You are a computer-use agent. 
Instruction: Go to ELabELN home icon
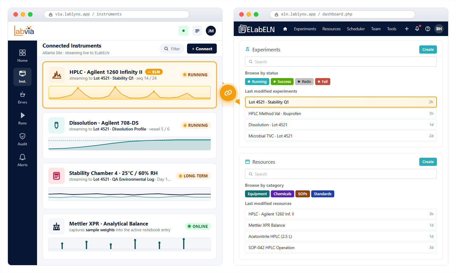tap(285, 29)
